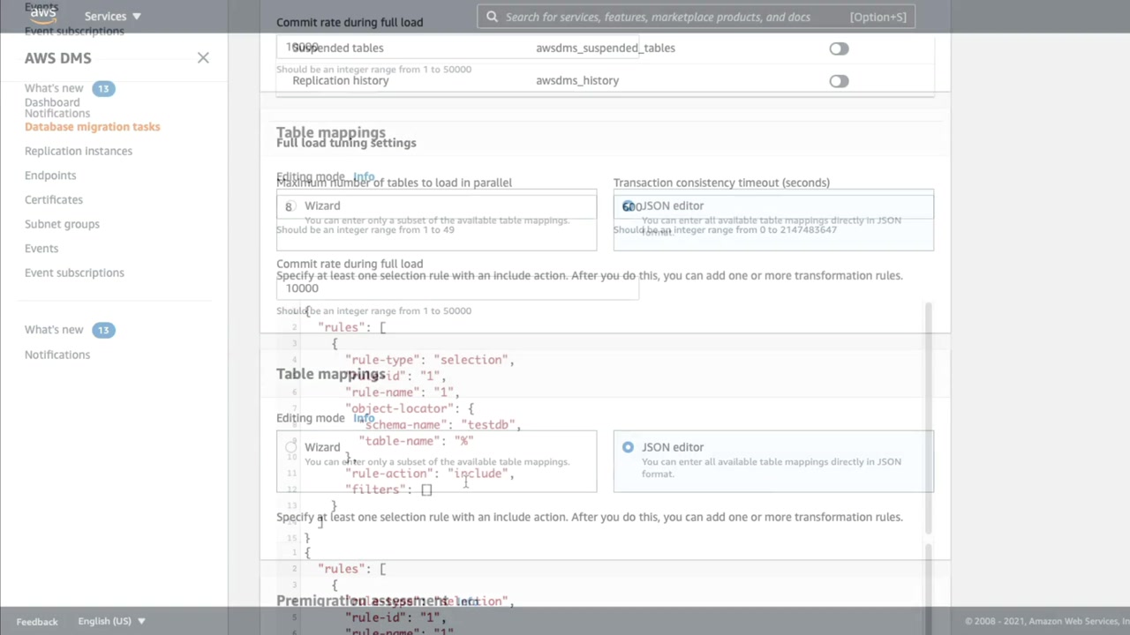Open Dashboard in the DMS sidebar
Screen dimensions: 1130x635
[52, 102]
